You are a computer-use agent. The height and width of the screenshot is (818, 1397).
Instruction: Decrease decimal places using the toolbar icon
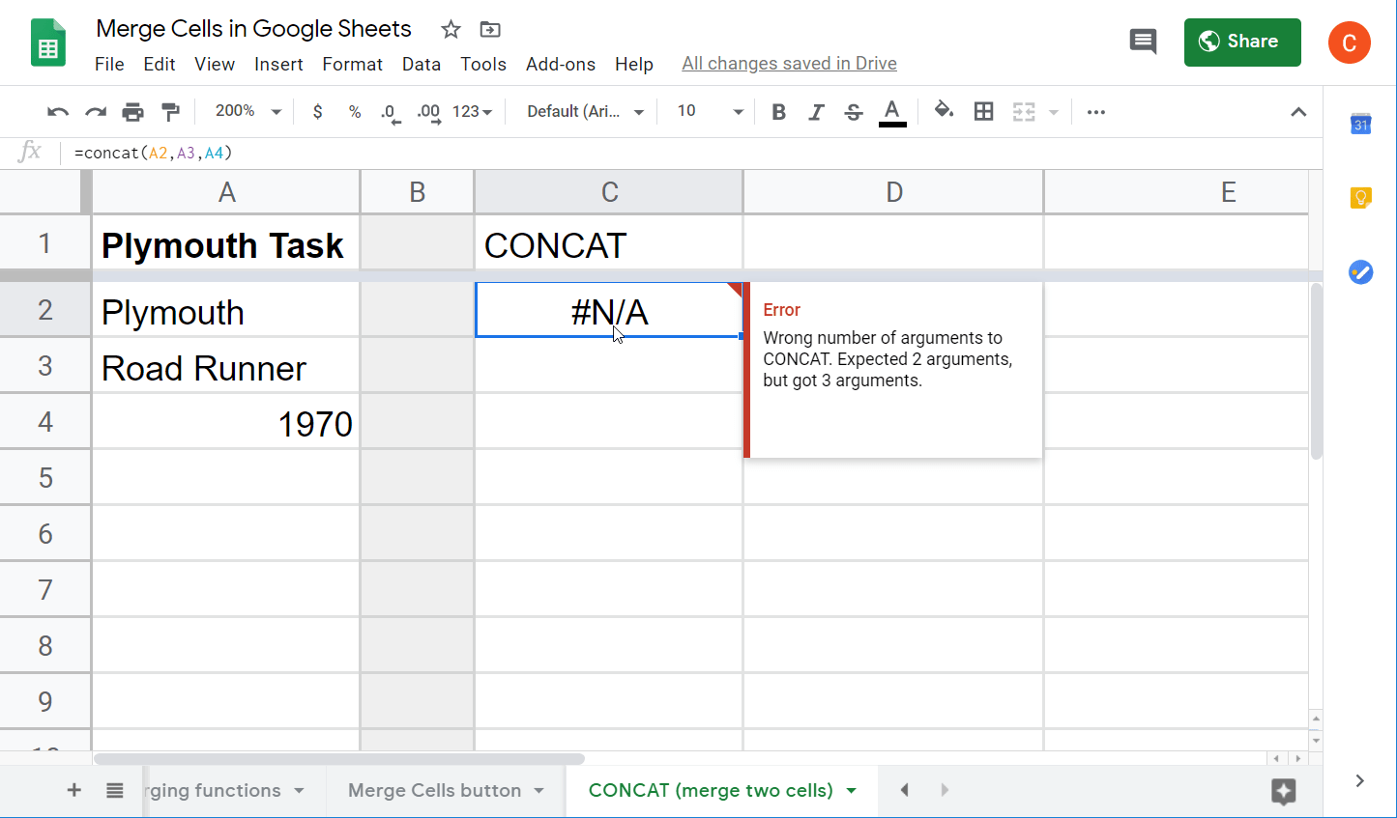click(390, 111)
